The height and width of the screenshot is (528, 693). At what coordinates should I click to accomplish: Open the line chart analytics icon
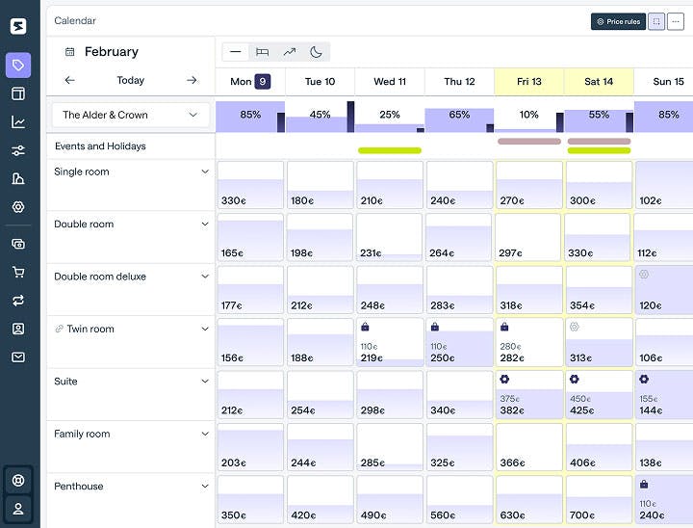click(x=18, y=121)
